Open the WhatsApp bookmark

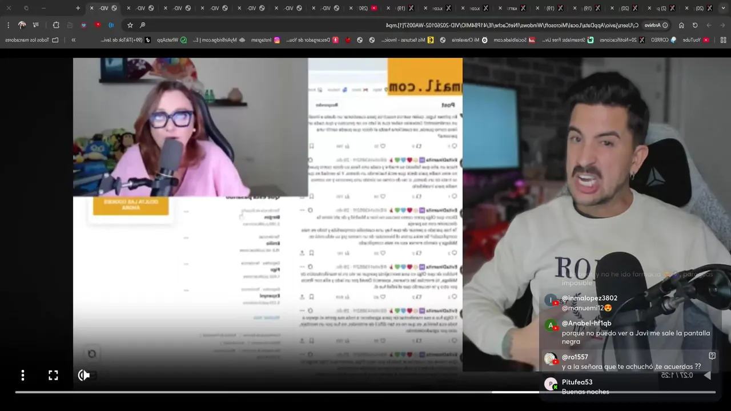[x=171, y=40]
